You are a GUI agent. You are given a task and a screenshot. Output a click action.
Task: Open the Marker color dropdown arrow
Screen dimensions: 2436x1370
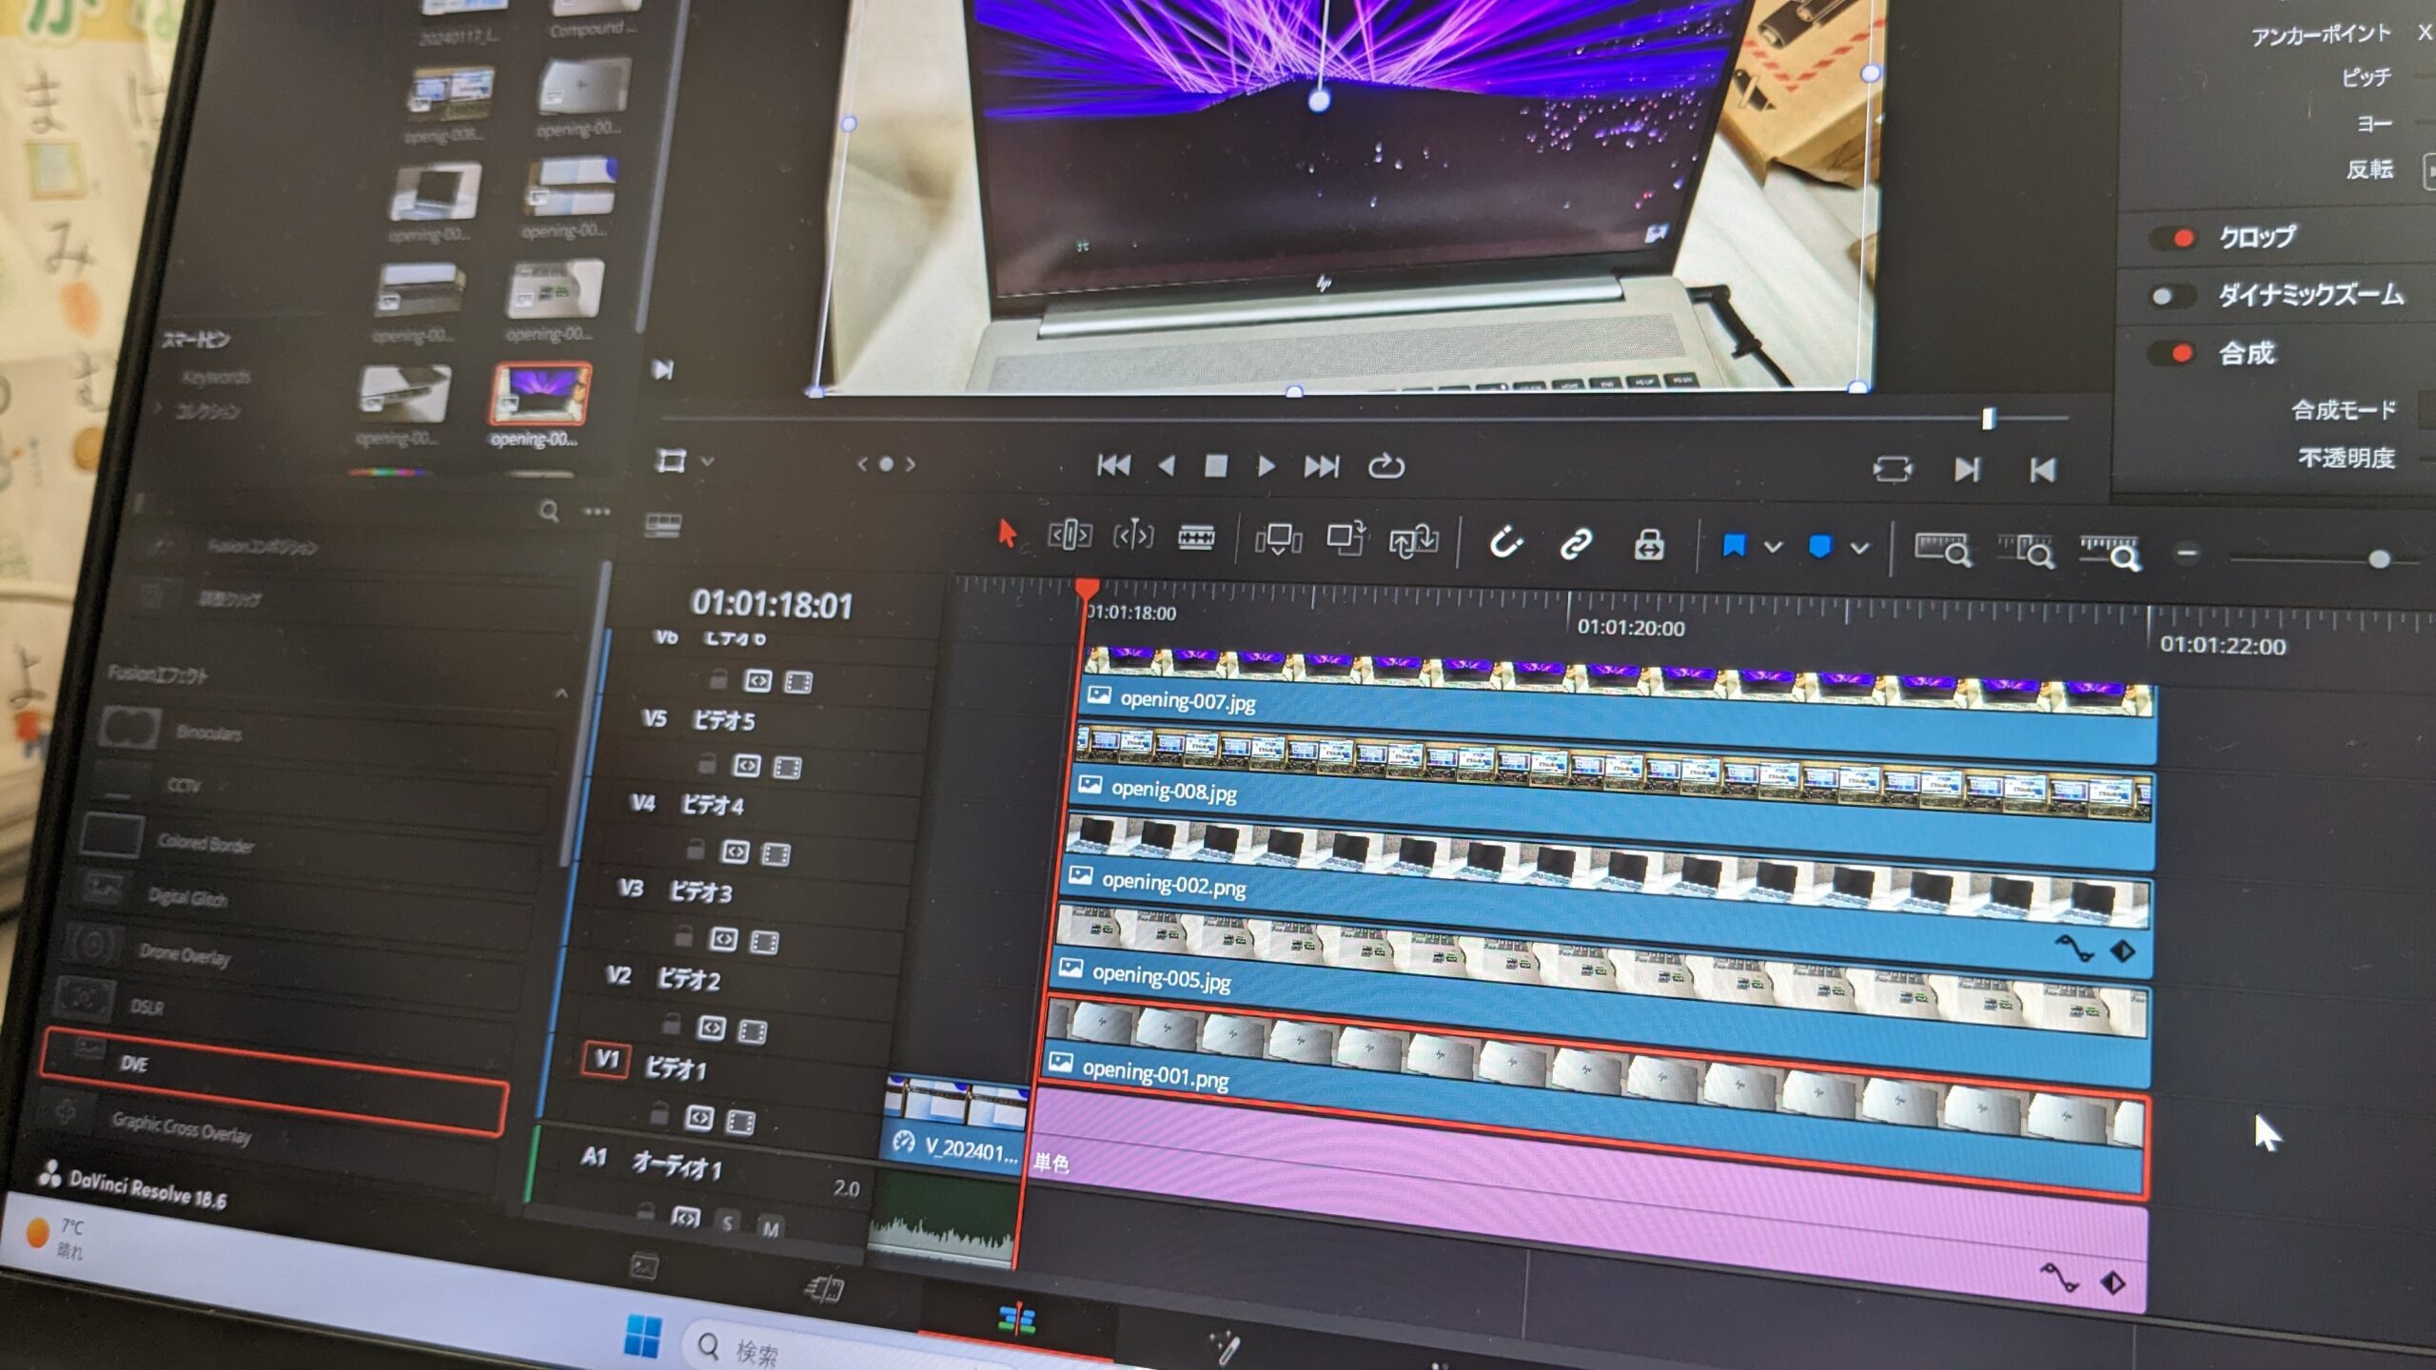pos(1859,549)
